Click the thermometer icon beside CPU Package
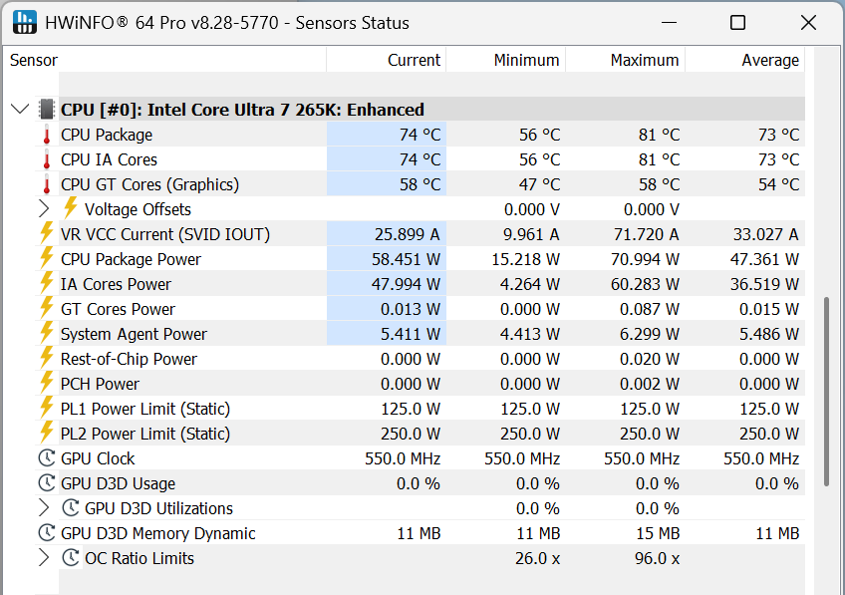 (x=46, y=135)
